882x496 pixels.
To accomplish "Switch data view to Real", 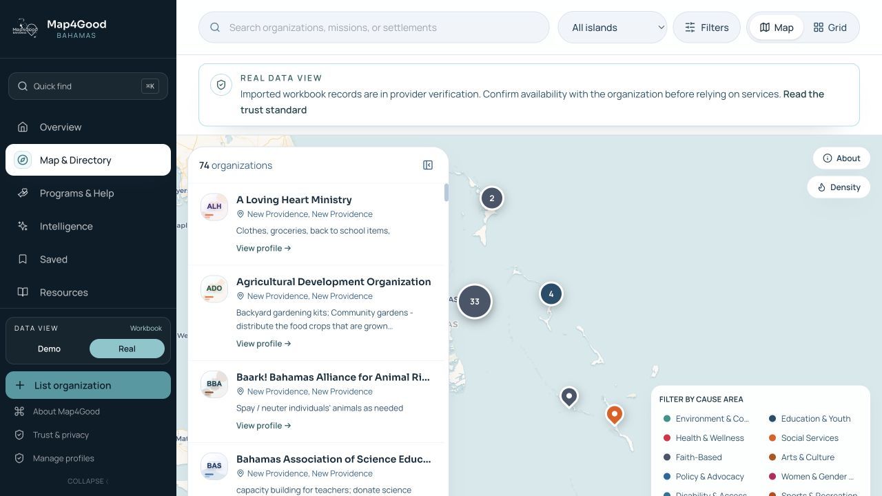I will click(x=127, y=349).
